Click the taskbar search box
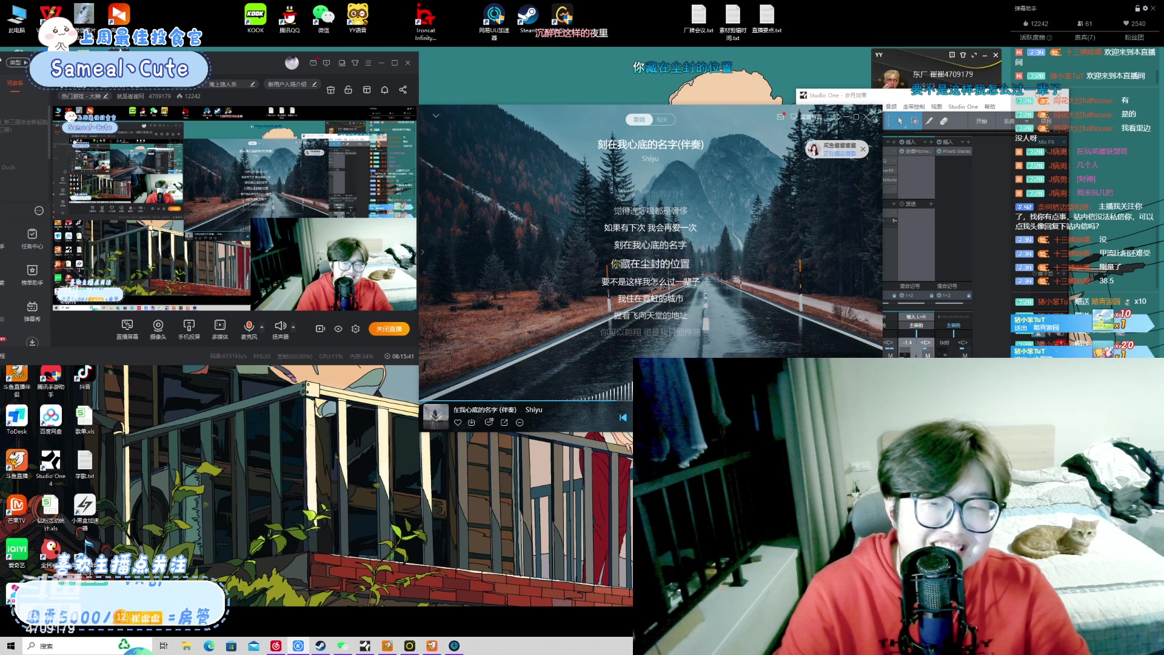1164x655 pixels. tap(88, 646)
